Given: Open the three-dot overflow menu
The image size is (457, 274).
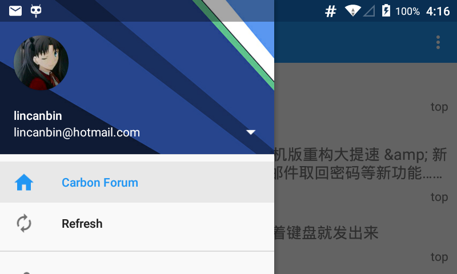Looking at the screenshot, I should click(438, 42).
